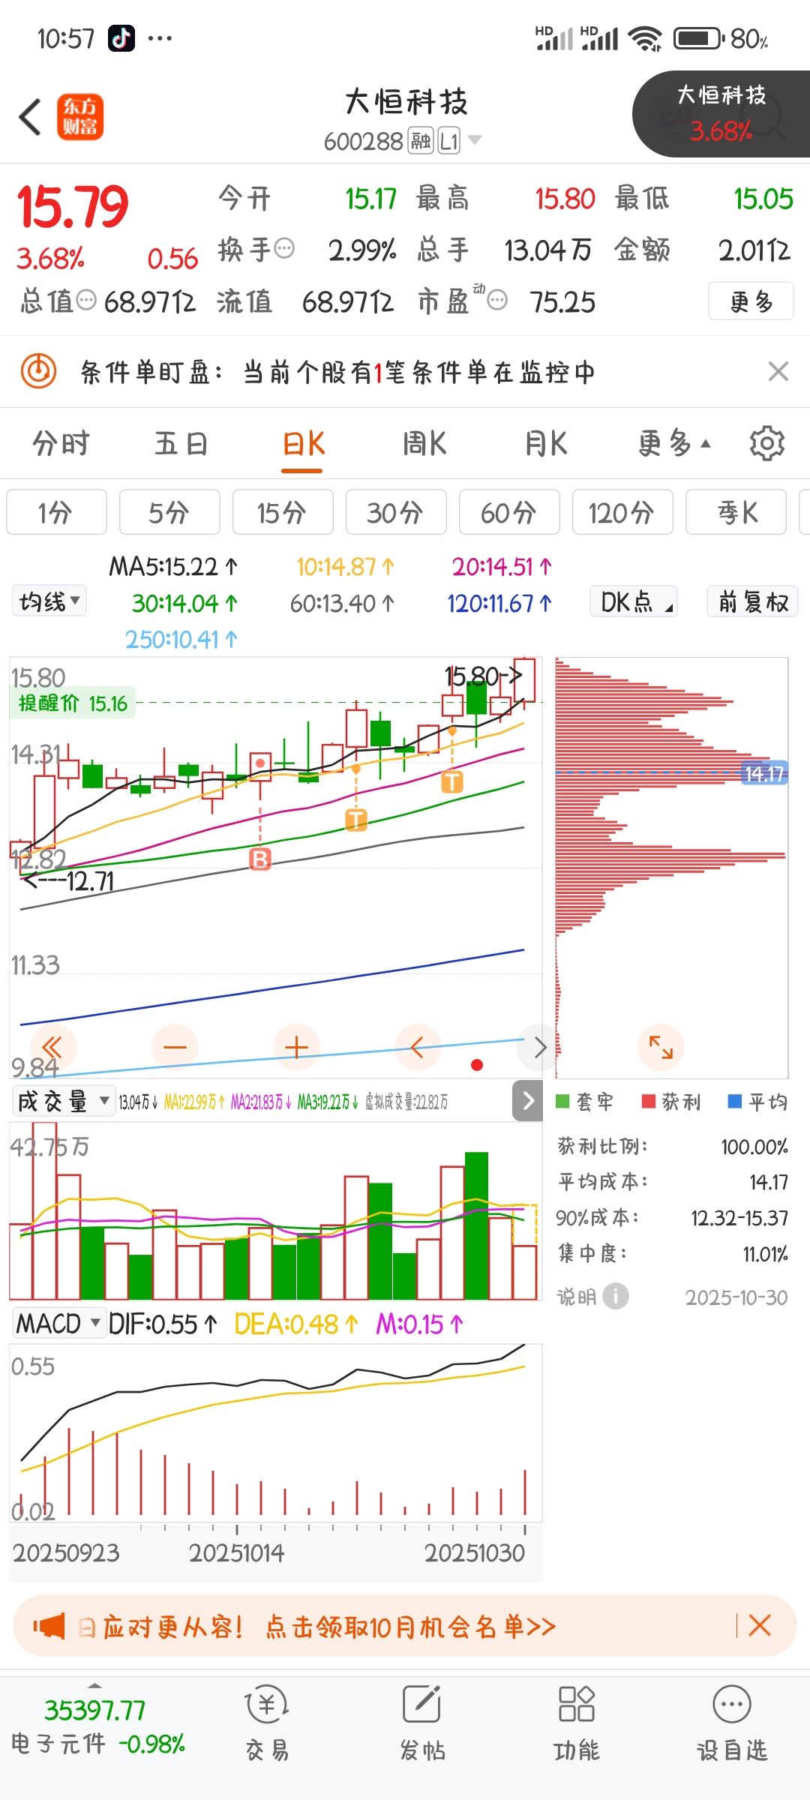Tap the 2025-10-30 chip date
Screen dimensions: 810x1800
[x=736, y=1297]
